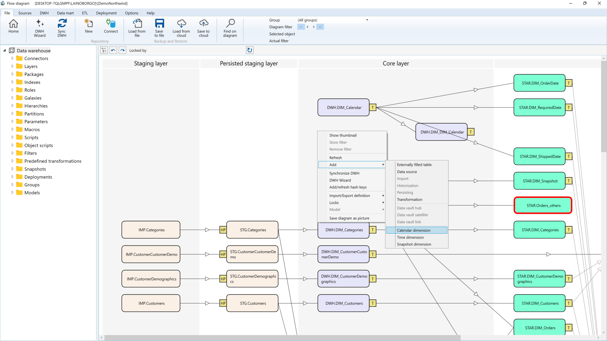Screen dimensions: 607x341
Task: Open the Options ribbon tab
Action: pyautogui.click(x=132, y=13)
